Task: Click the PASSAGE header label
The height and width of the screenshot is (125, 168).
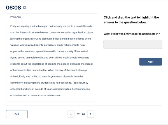Action: [x=16, y=17]
